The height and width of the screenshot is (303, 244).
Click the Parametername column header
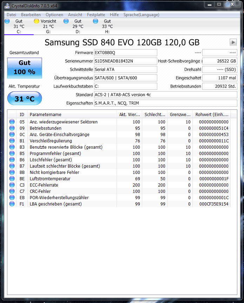click(72, 114)
